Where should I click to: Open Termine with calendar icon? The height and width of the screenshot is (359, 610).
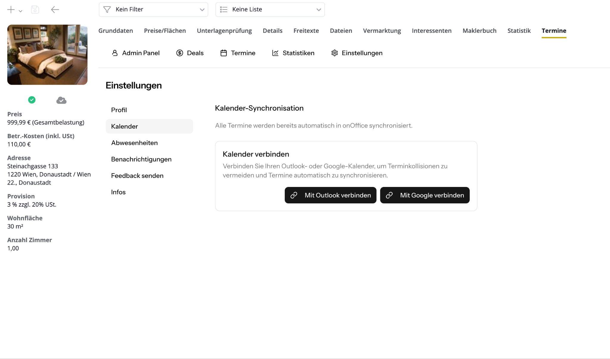click(x=238, y=53)
